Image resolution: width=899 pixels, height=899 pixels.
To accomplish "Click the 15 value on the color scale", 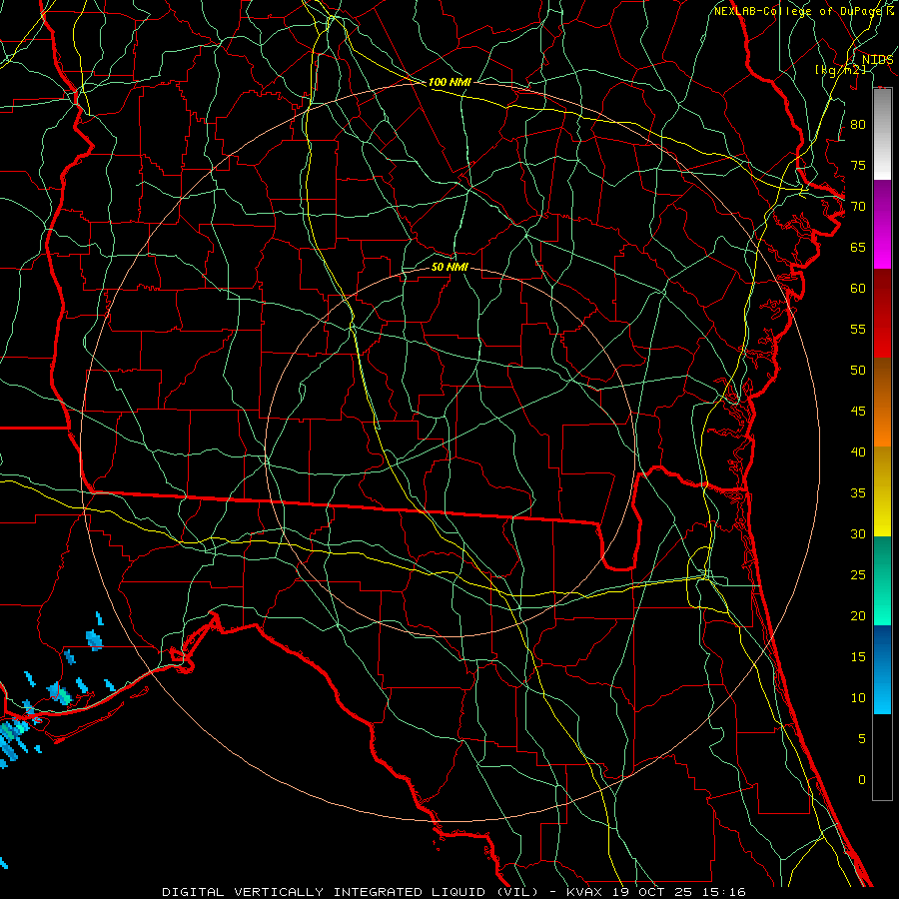I will [858, 656].
